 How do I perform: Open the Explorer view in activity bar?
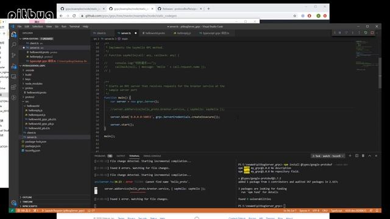(x=13, y=34)
